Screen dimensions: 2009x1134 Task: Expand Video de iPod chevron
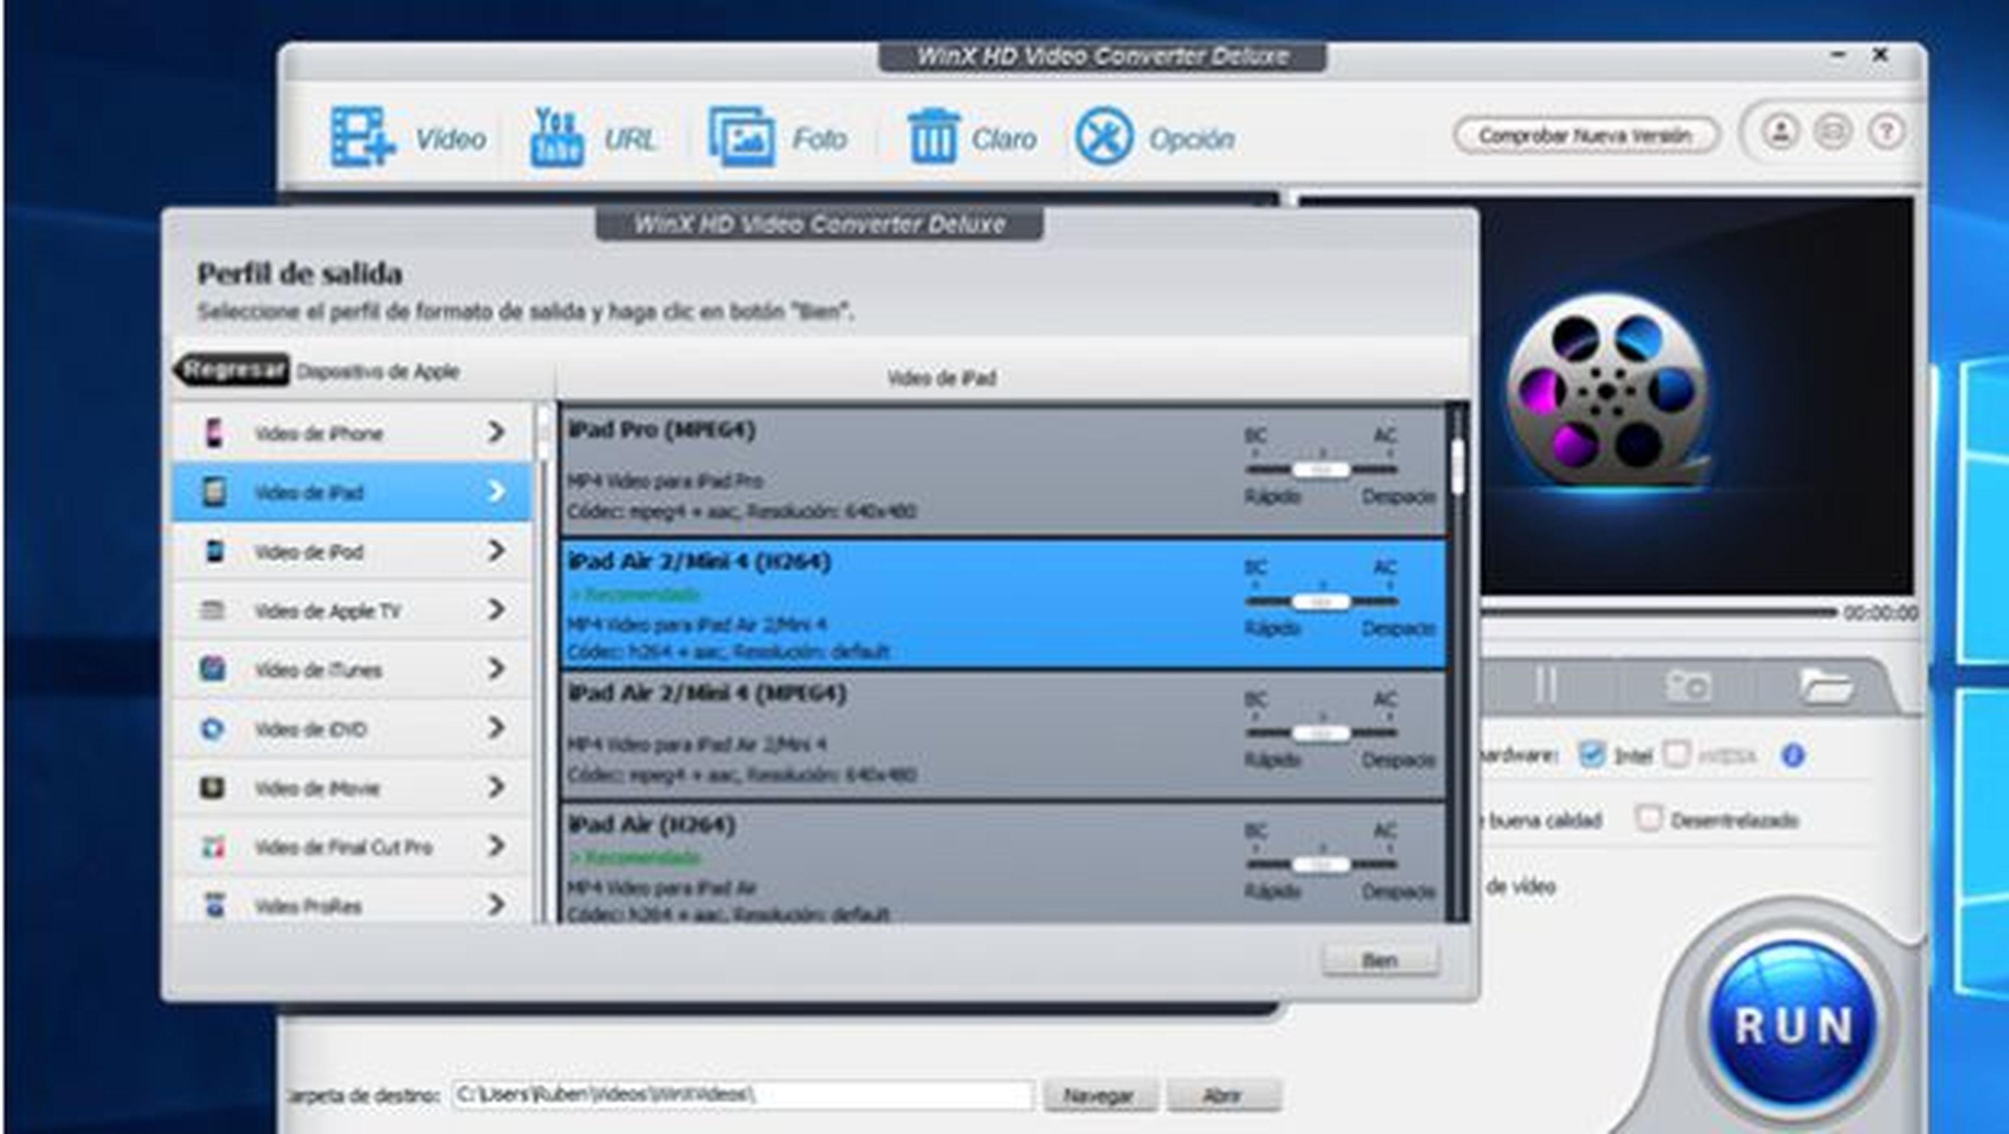click(496, 551)
